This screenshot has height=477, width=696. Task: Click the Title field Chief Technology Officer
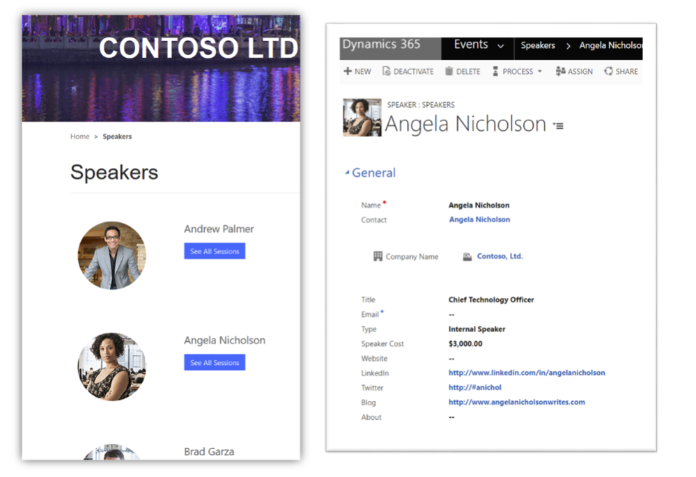point(491,300)
